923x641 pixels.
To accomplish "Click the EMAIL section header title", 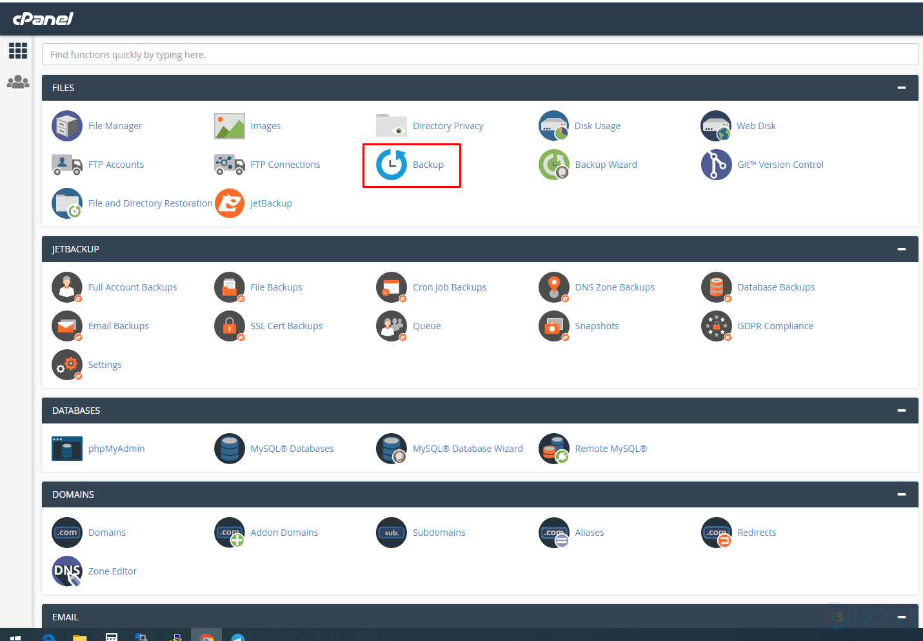I will click(x=65, y=617).
